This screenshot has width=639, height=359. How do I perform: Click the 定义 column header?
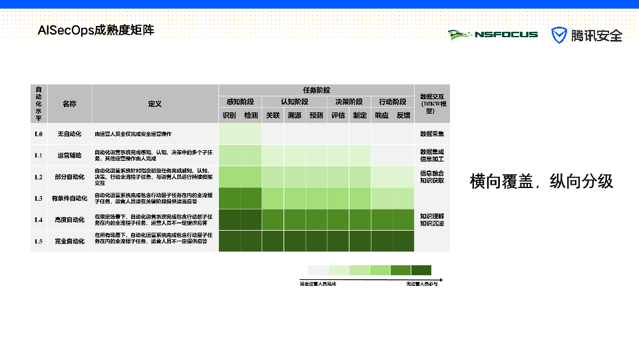pyautogui.click(x=155, y=104)
